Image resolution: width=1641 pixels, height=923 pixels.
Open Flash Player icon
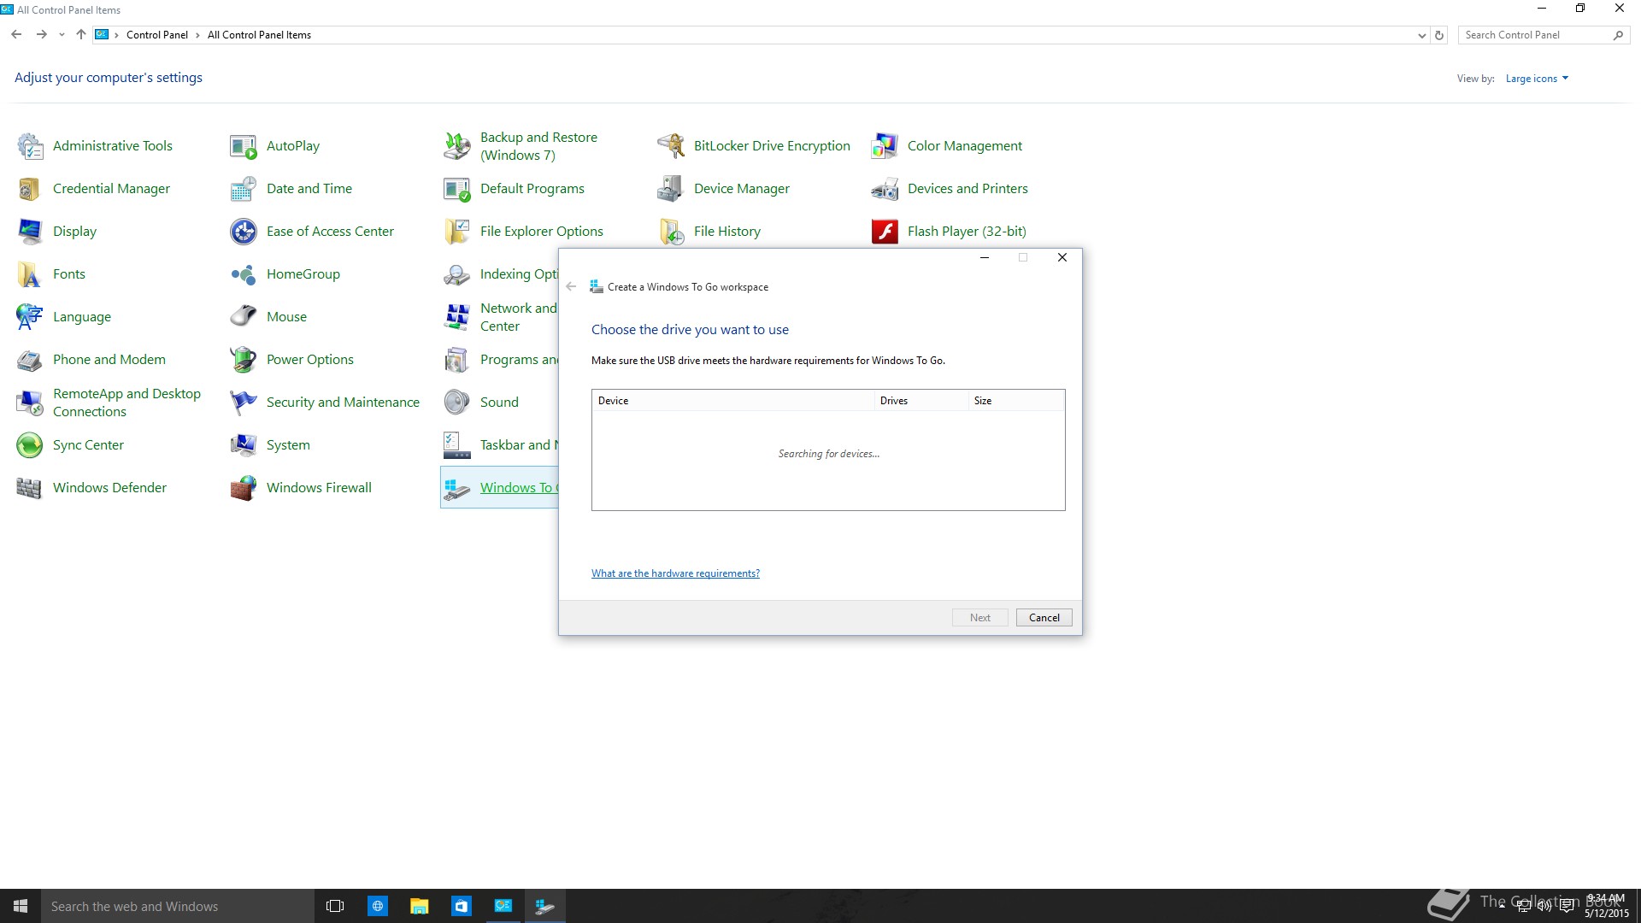[x=885, y=232]
